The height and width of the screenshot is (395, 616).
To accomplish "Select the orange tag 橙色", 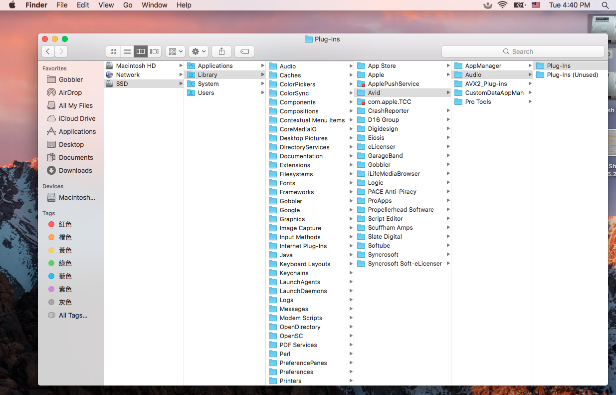I will 65,237.
